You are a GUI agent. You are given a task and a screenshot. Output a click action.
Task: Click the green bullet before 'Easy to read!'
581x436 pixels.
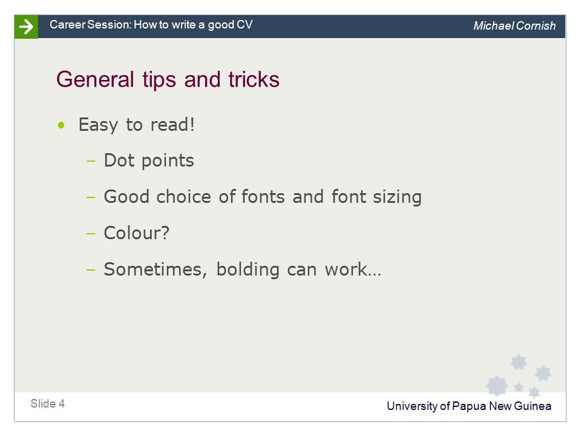click(x=61, y=125)
